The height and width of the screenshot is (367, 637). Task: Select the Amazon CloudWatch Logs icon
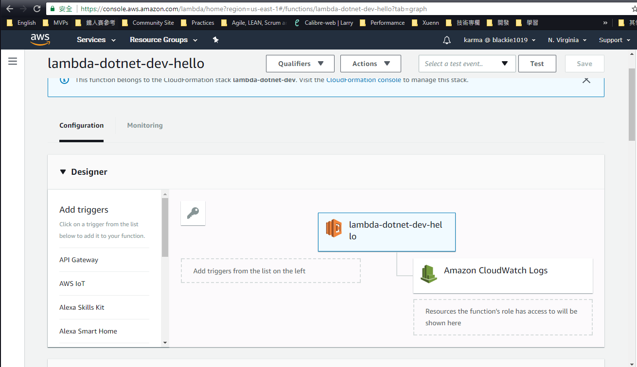(428, 274)
